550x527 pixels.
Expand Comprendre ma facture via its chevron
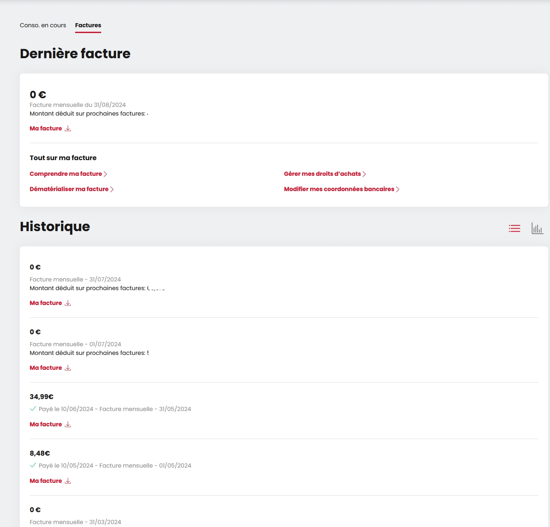point(106,174)
